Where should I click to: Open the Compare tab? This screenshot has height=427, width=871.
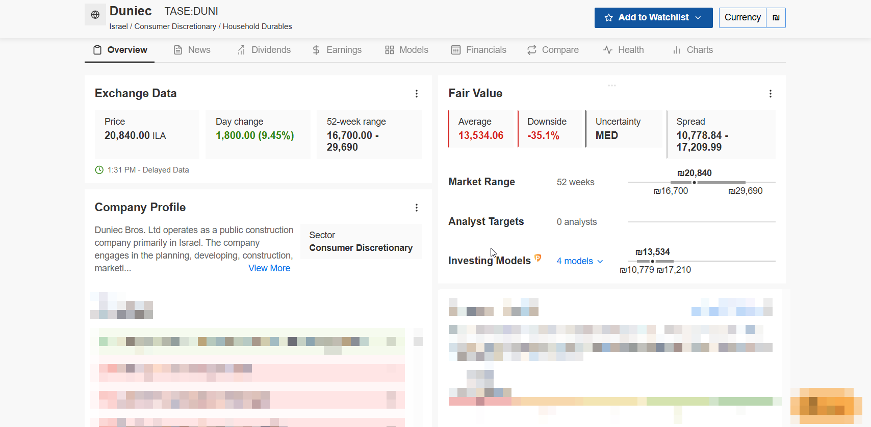553,50
